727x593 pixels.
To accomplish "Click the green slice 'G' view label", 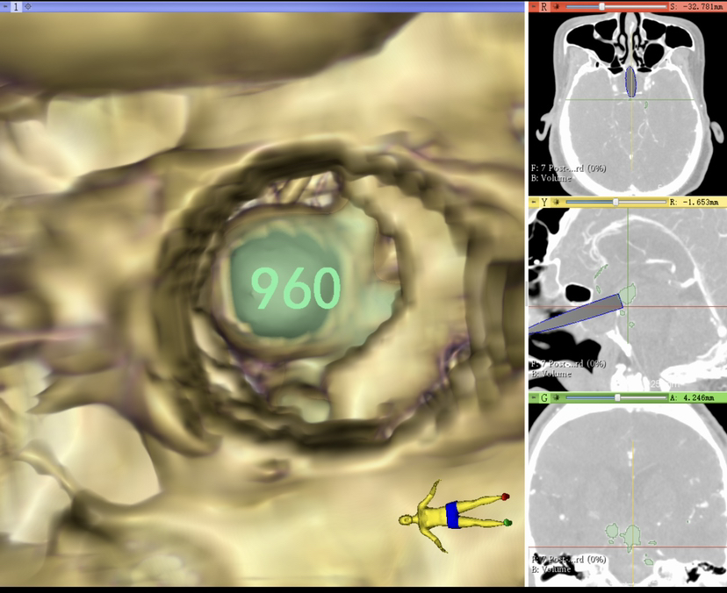I will click(x=544, y=397).
